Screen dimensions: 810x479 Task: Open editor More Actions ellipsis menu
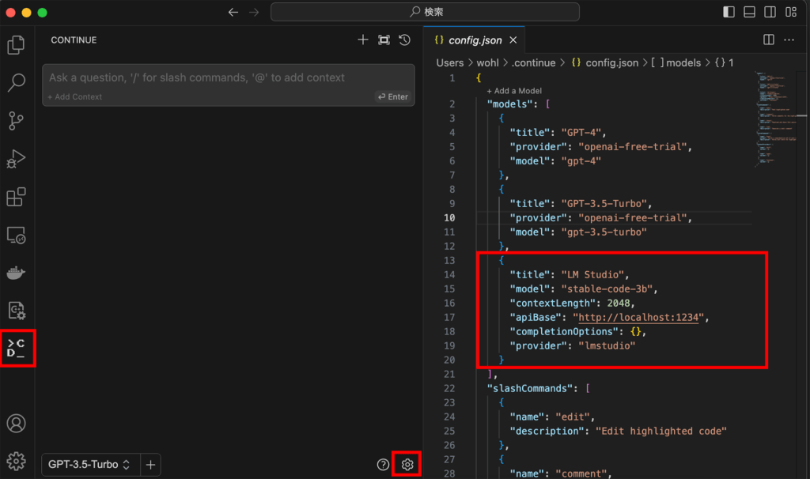coord(789,40)
